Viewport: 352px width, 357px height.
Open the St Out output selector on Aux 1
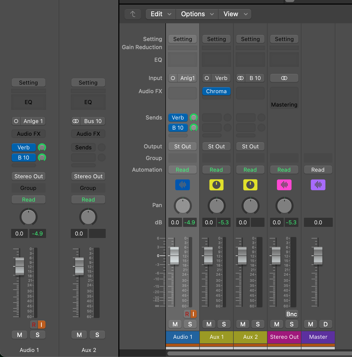pyautogui.click(x=216, y=146)
